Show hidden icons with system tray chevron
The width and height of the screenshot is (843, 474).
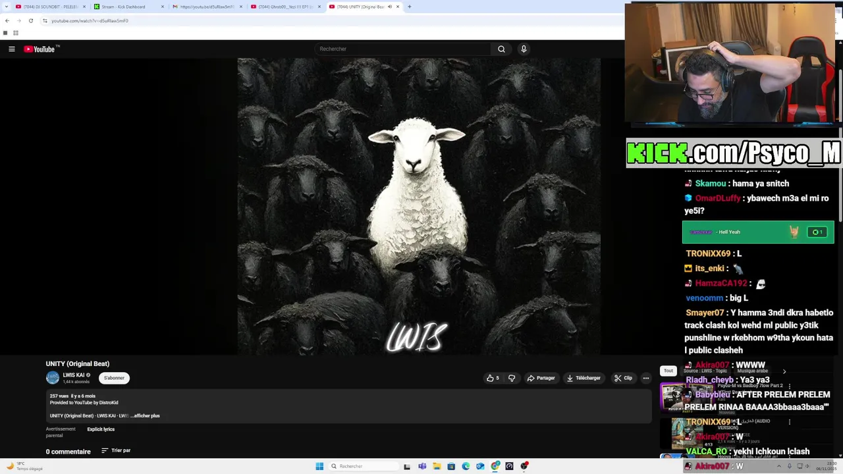779,466
